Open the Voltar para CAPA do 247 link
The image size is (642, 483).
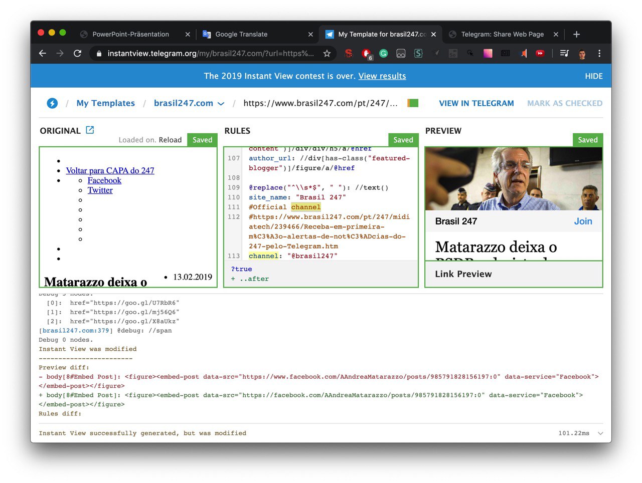tap(110, 170)
